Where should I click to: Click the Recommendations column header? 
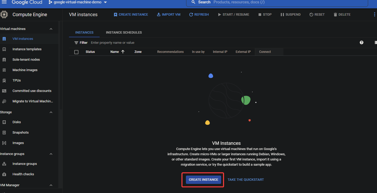click(x=170, y=52)
